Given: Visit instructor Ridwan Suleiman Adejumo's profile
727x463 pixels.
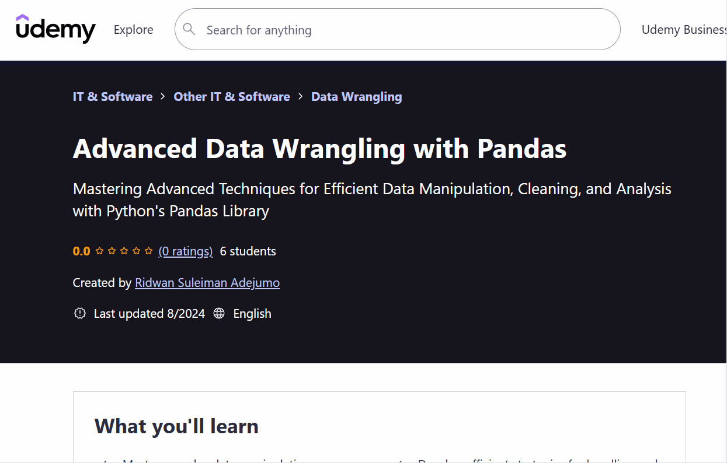Looking at the screenshot, I should coord(207,283).
